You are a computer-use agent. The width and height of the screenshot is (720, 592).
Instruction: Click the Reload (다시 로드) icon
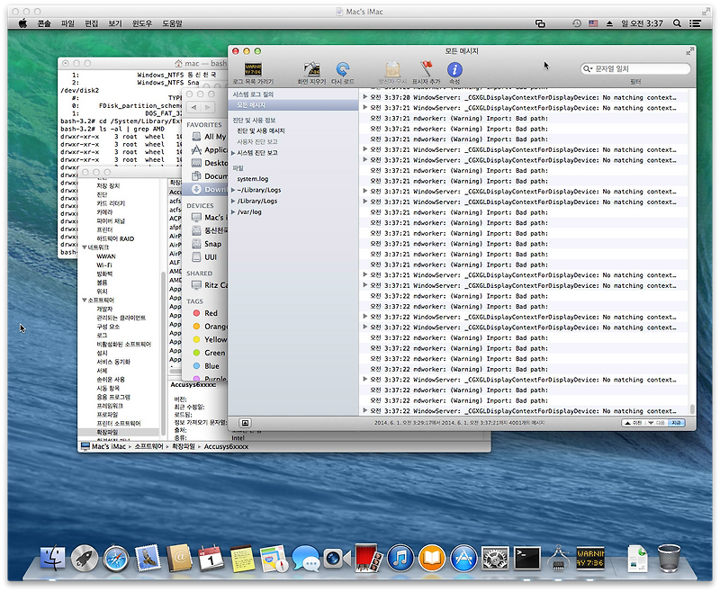[343, 69]
